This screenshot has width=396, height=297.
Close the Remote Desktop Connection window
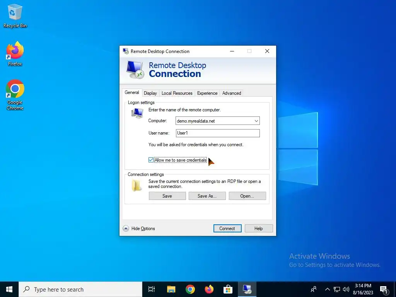click(x=267, y=51)
